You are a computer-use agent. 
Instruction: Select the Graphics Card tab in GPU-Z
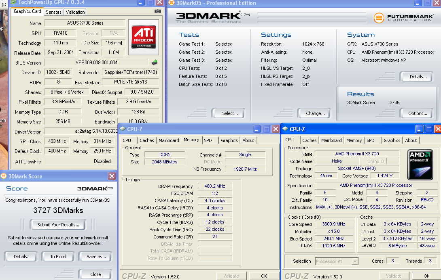pyautogui.click(x=27, y=11)
